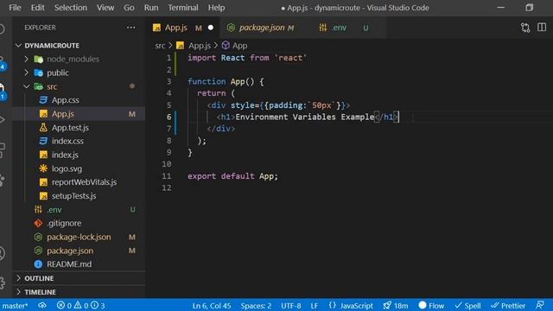The height and width of the screenshot is (311, 553).
Task: Select language mode JavaScript
Action: coord(351,305)
